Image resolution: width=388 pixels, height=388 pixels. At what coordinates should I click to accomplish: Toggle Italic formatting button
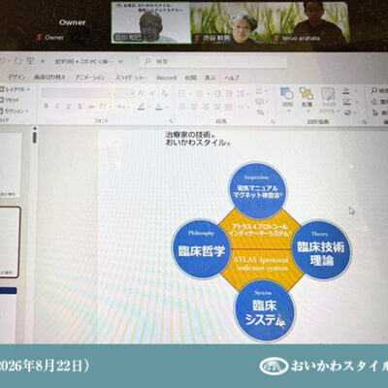click(57, 106)
